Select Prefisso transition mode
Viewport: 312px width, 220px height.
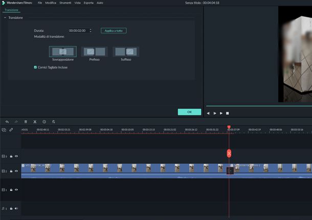(x=95, y=52)
